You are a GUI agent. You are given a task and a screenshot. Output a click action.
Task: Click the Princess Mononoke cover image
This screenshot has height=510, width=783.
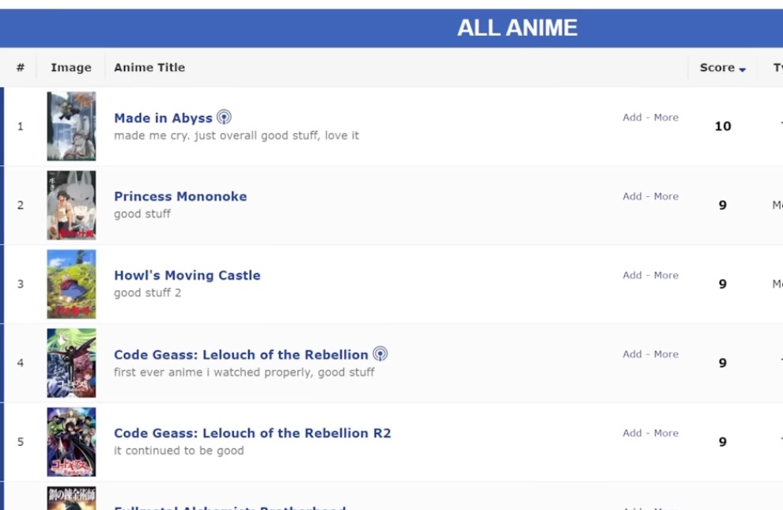[x=71, y=204]
